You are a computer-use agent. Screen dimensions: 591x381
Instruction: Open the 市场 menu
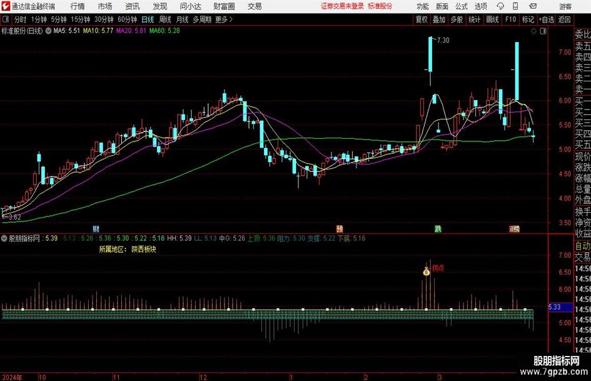pyautogui.click(x=105, y=6)
